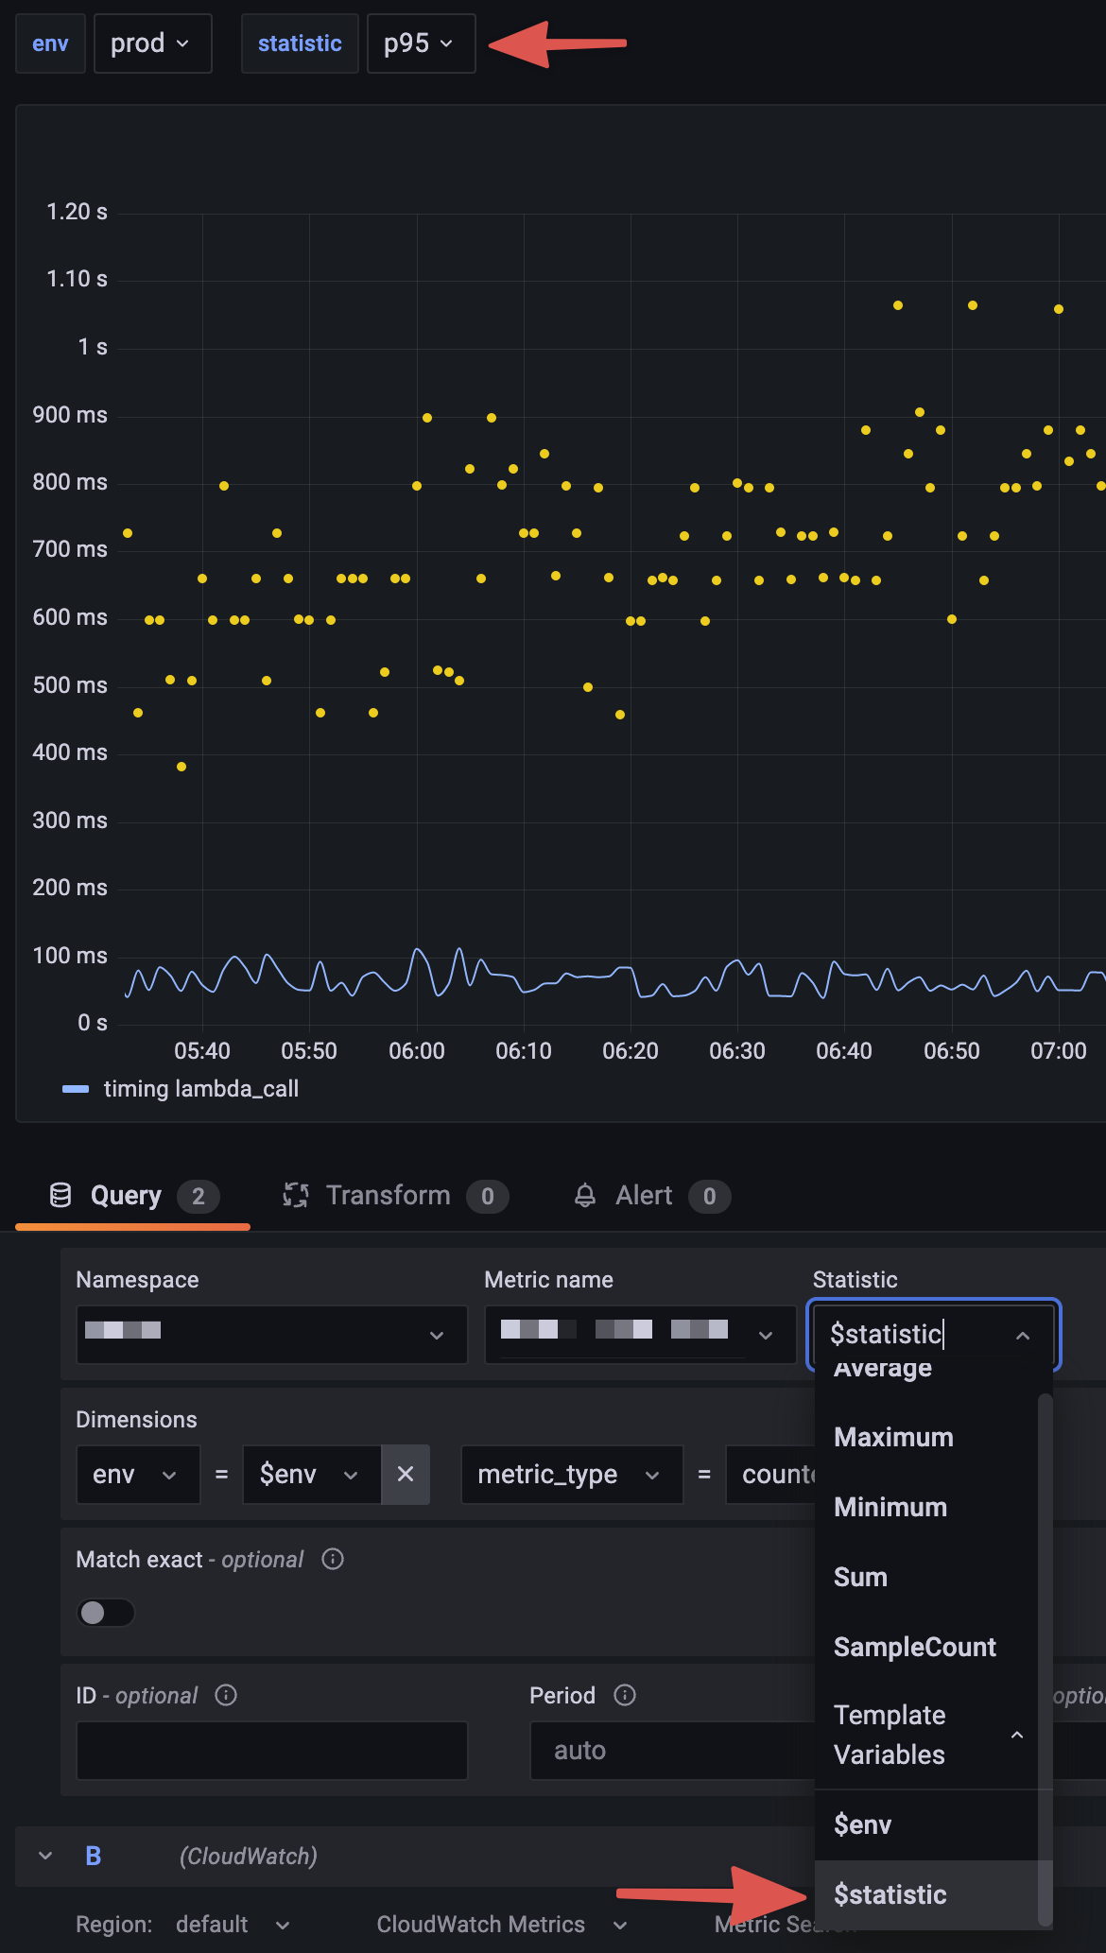The height and width of the screenshot is (1953, 1106).
Task: Click the Alert bell icon
Action: pos(585,1196)
